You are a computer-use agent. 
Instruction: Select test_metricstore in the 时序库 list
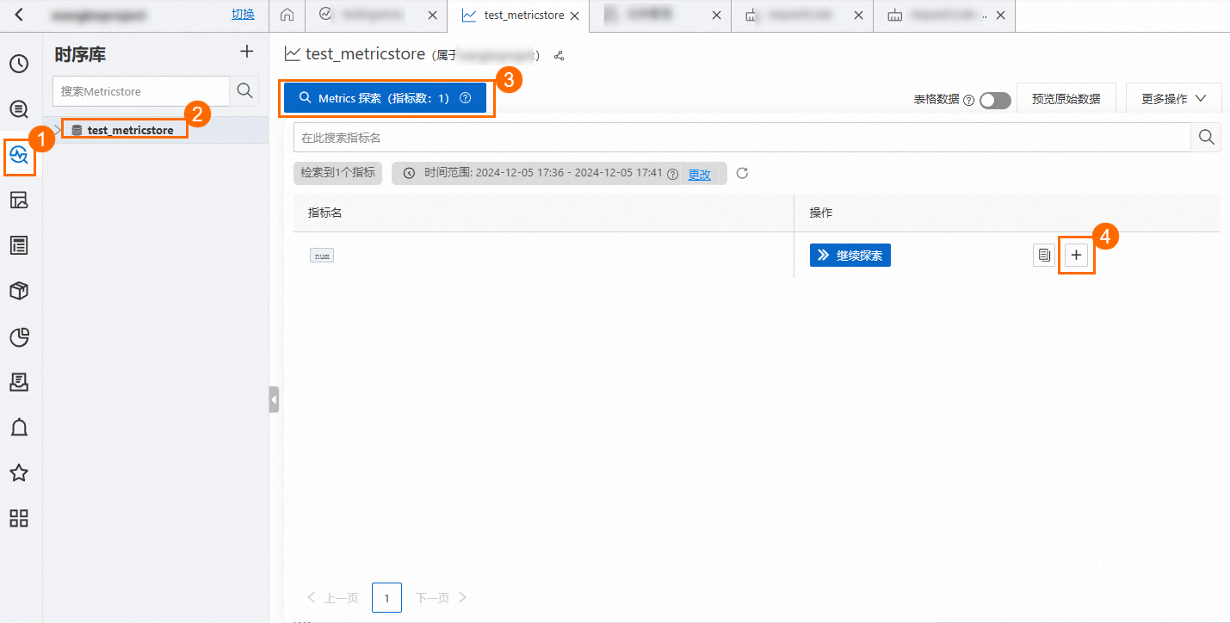point(130,130)
